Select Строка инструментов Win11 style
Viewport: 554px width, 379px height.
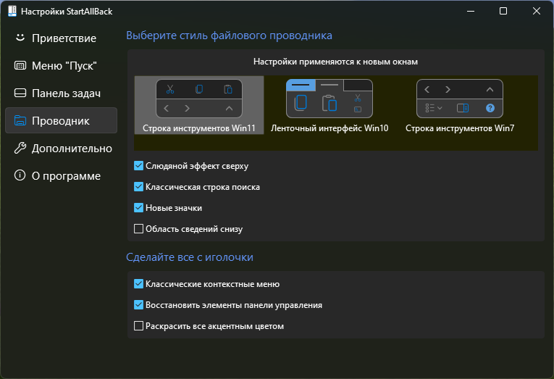[199, 106]
